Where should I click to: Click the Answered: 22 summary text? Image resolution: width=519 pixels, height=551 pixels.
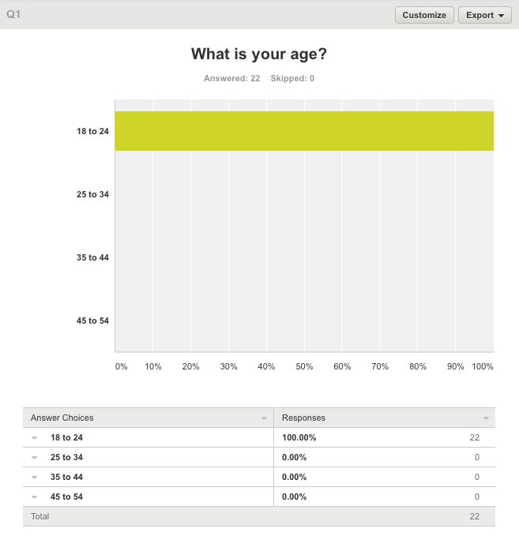point(231,78)
